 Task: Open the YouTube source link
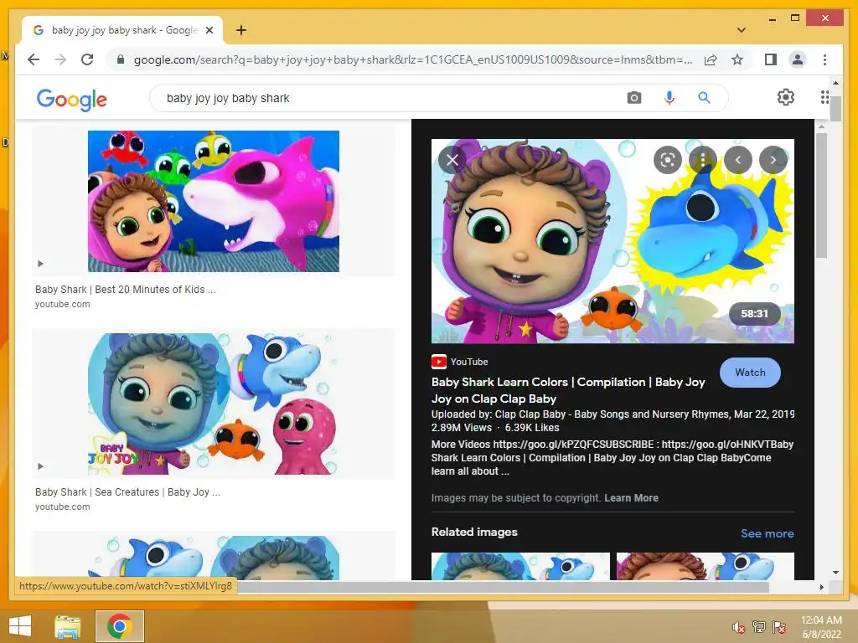point(460,362)
